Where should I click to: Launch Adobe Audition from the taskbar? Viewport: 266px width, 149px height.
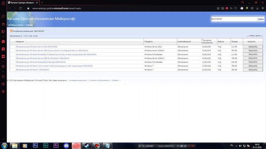coord(46,145)
